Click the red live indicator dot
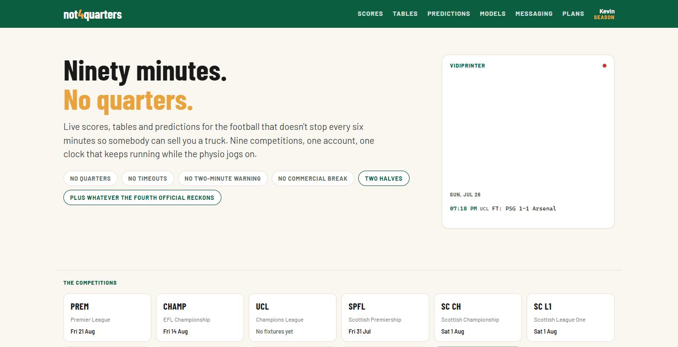 point(605,66)
